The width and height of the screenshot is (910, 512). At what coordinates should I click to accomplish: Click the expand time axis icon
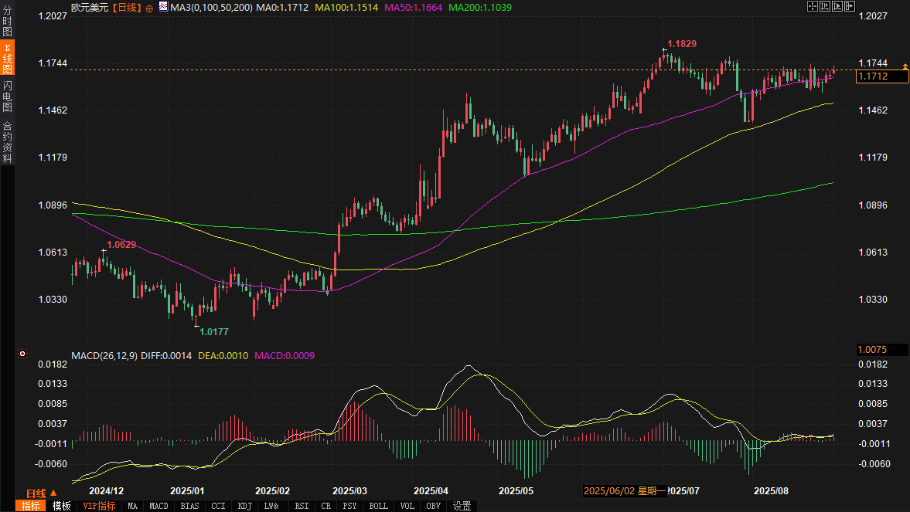(x=837, y=6)
